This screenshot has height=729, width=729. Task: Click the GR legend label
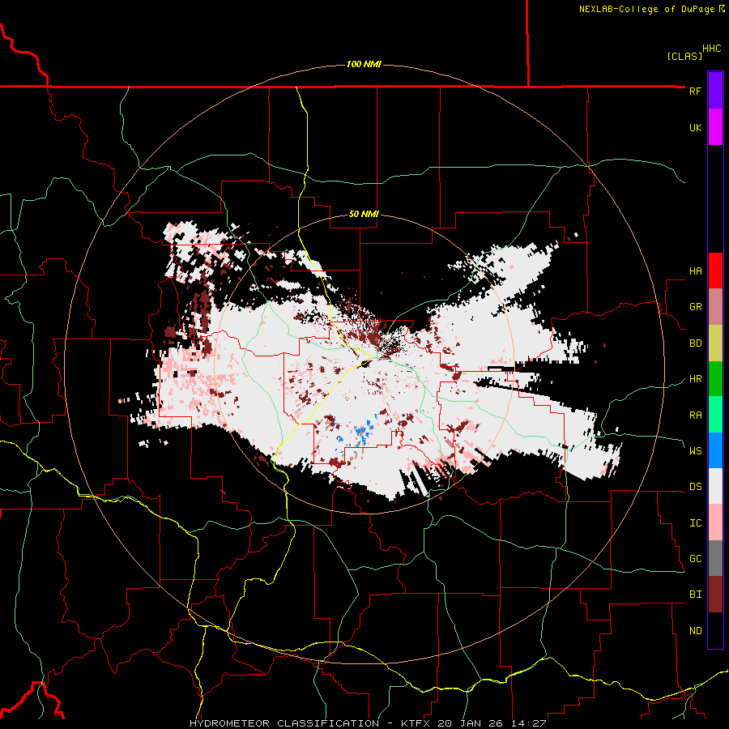[x=695, y=306]
